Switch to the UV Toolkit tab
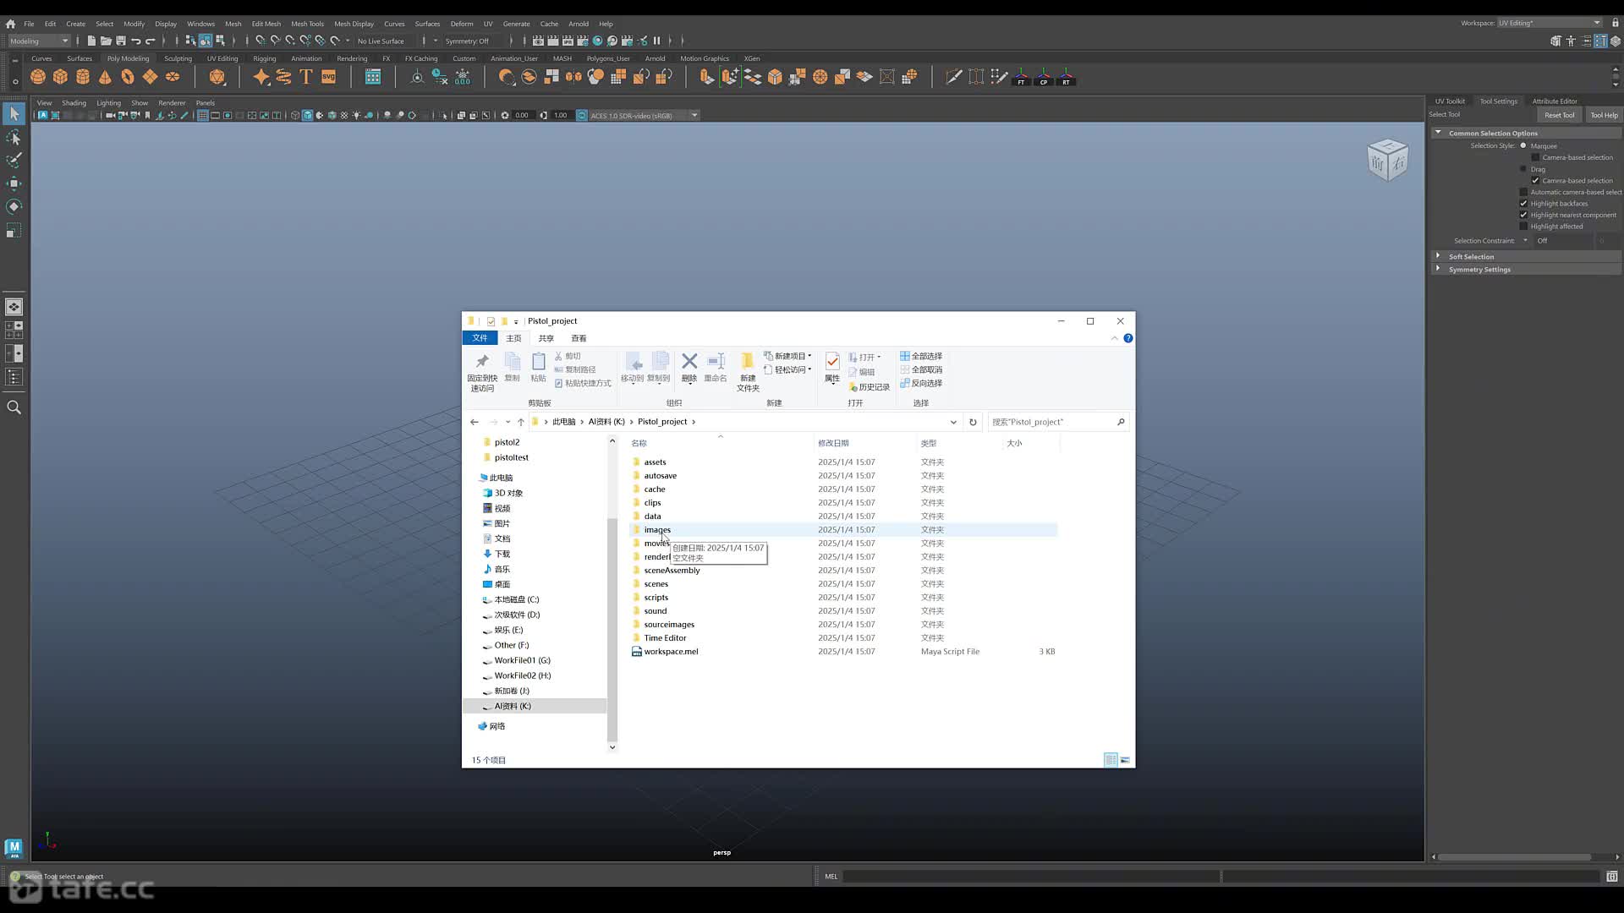Viewport: 1624px width, 913px height. tap(1450, 101)
